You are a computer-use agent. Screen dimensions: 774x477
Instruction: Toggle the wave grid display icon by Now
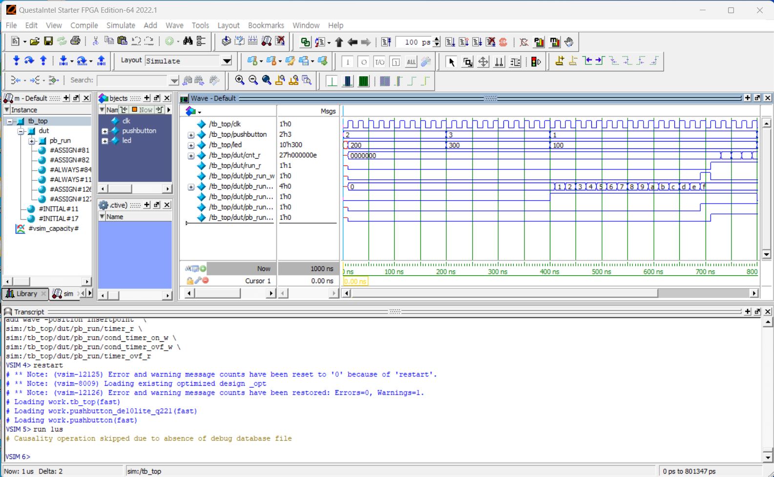pyautogui.click(x=195, y=269)
